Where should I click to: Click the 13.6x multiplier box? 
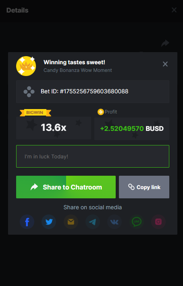point(54,128)
